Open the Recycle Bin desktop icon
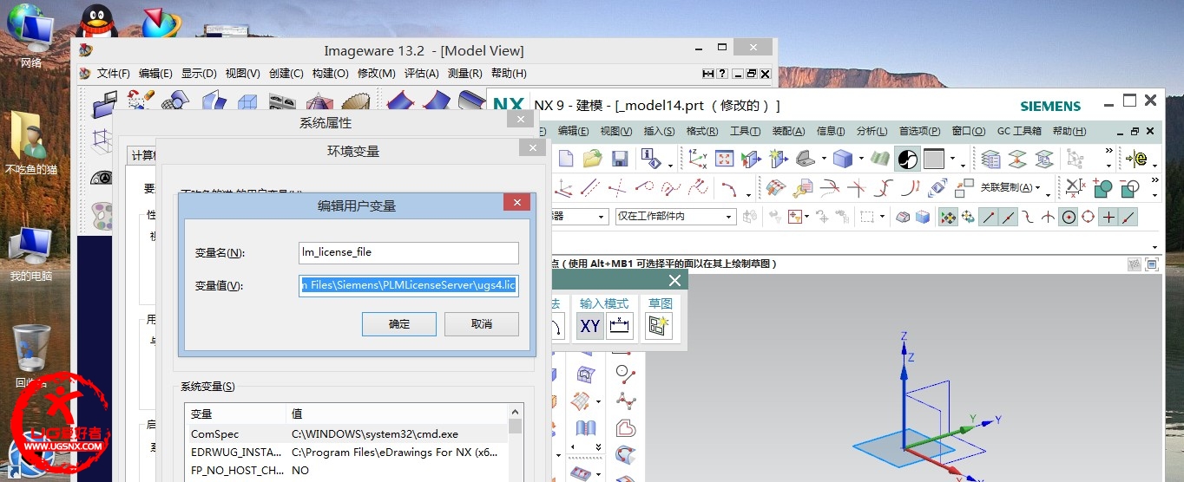Image resolution: width=1184 pixels, height=482 pixels. [30, 356]
